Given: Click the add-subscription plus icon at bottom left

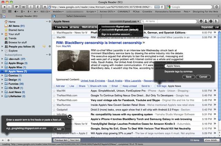Looking at the screenshot, I should pyautogui.click(x=3, y=141).
